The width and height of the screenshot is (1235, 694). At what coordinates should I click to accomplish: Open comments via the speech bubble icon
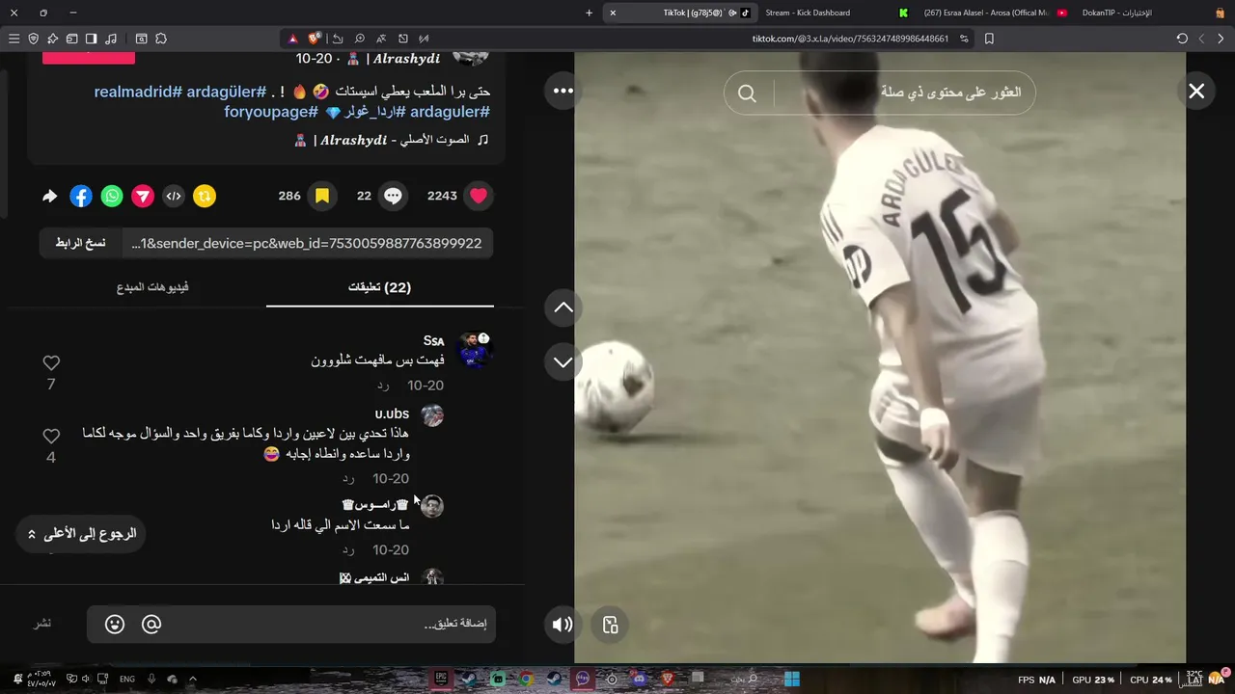coord(393,196)
